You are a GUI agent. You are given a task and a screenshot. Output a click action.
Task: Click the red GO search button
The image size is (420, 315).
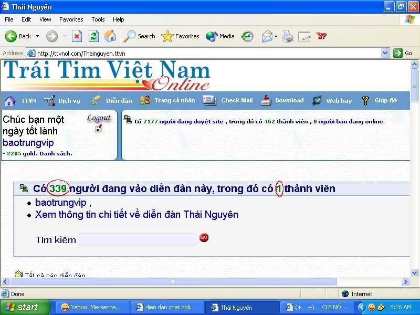[204, 238]
